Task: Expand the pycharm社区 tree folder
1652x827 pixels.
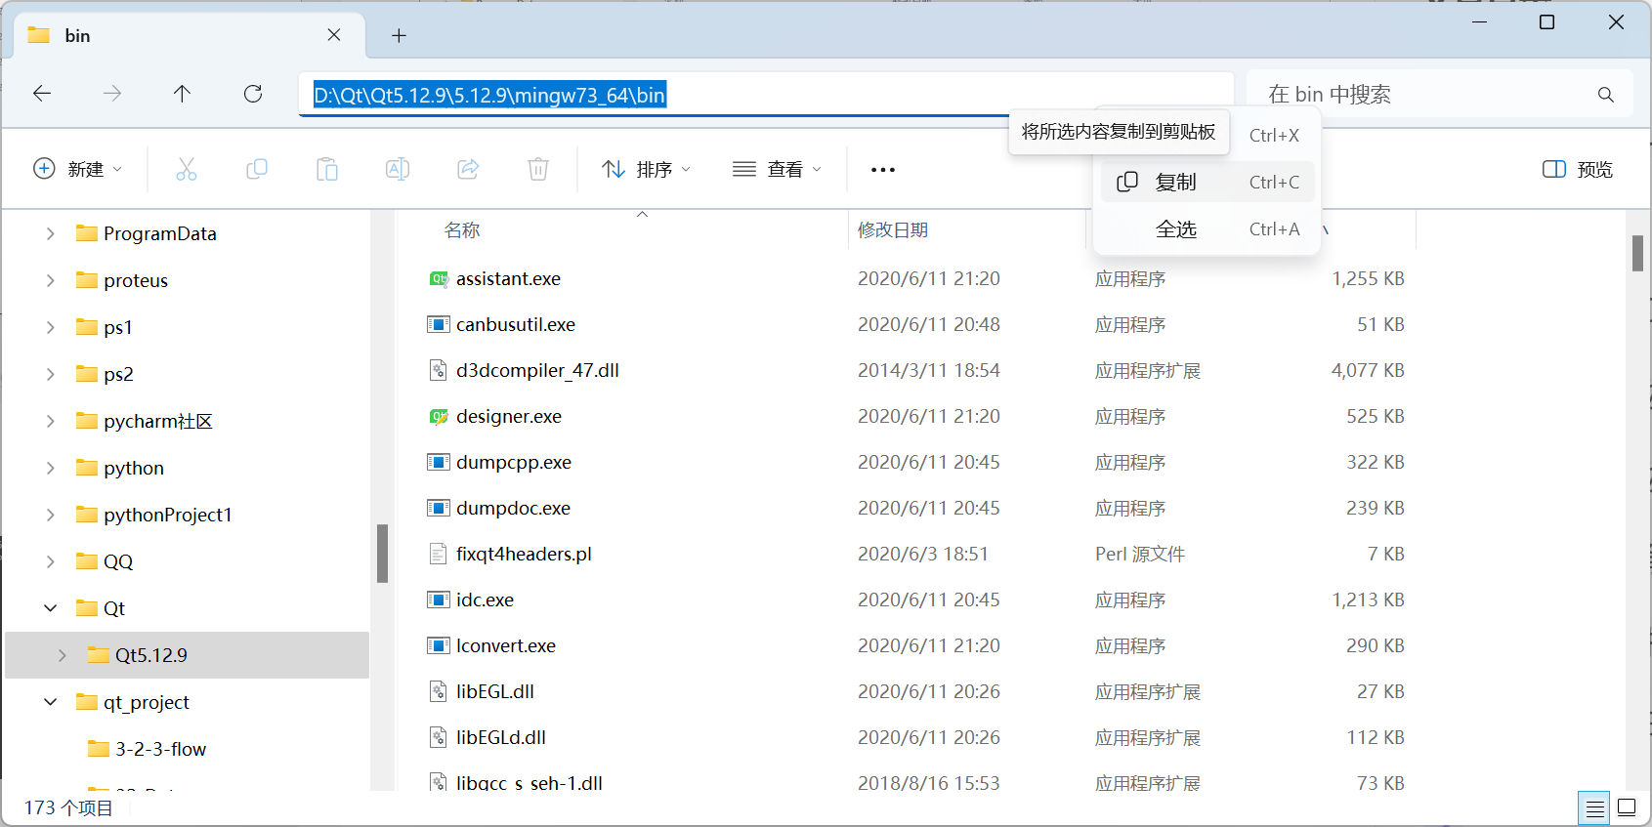Action: click(x=51, y=421)
